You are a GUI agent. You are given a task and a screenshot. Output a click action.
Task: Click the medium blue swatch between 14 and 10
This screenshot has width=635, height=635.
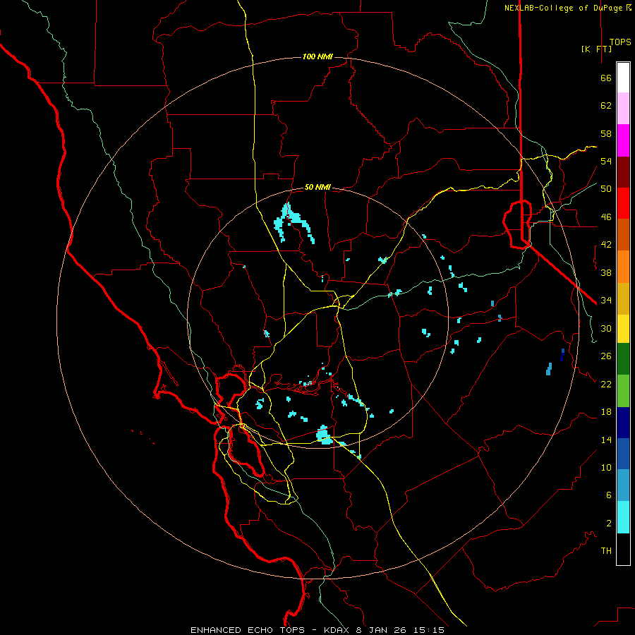(x=623, y=454)
